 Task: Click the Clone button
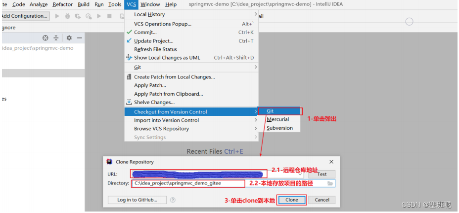pyautogui.click(x=291, y=200)
